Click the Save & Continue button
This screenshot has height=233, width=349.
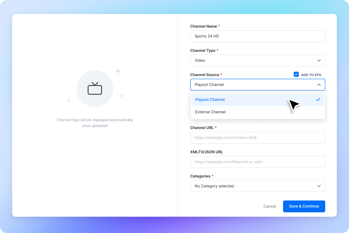[304, 206]
